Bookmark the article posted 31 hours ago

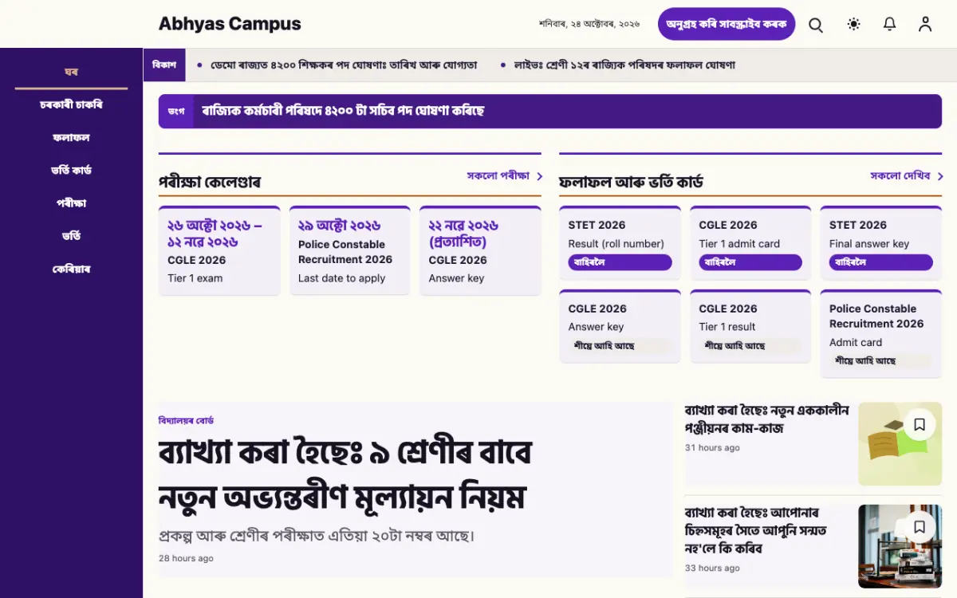920,425
